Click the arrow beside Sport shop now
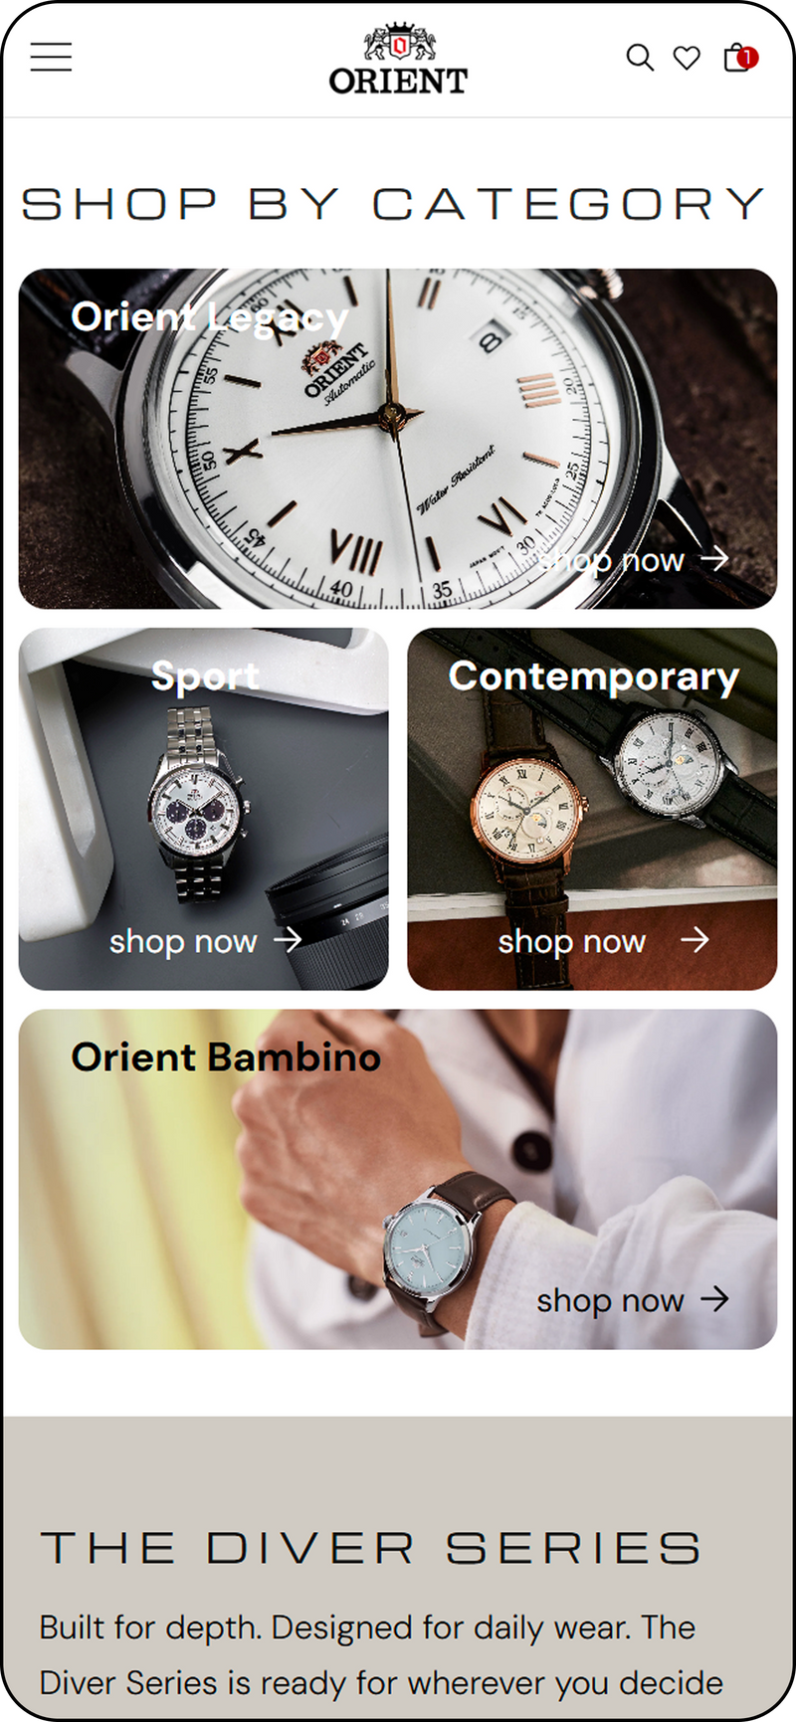This screenshot has height=1722, width=796. (288, 939)
